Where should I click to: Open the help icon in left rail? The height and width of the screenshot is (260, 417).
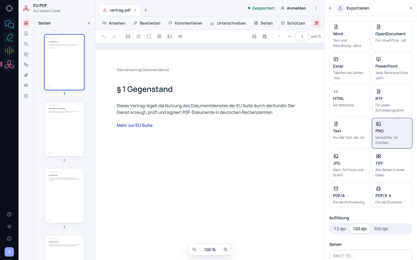(x=9, y=214)
